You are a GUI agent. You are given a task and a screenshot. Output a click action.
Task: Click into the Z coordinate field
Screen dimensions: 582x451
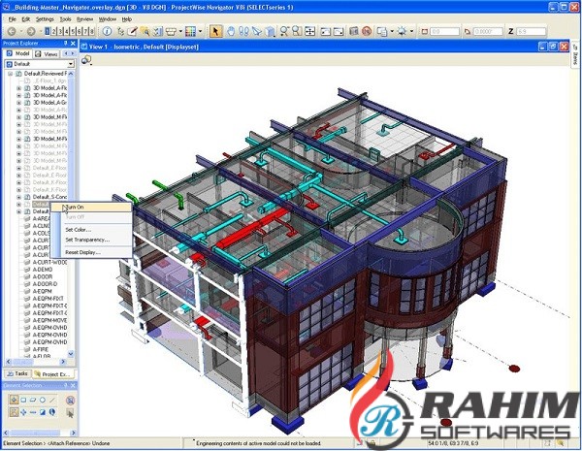tap(531, 32)
